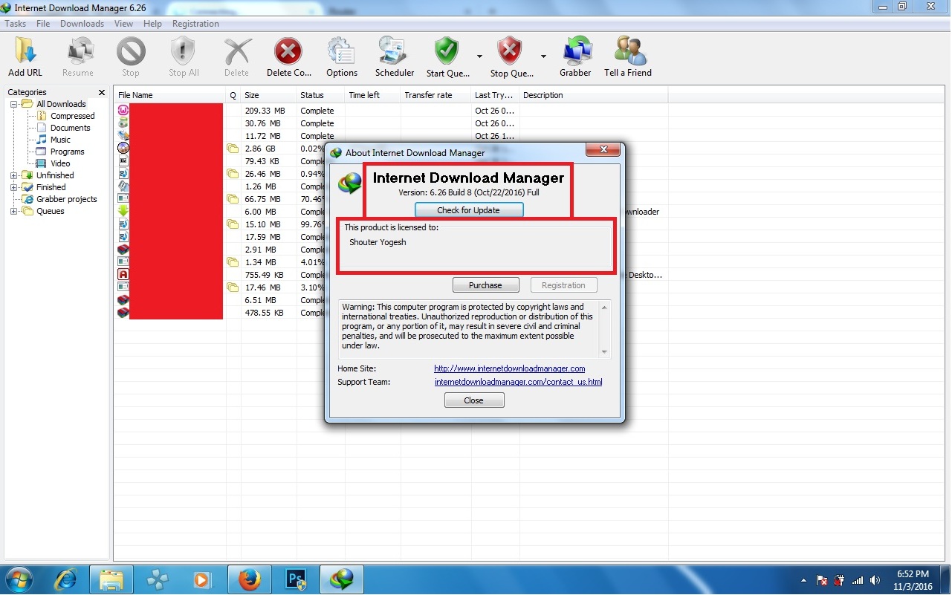
Task: Click the 209.33 MB size cell
Action: coord(265,111)
